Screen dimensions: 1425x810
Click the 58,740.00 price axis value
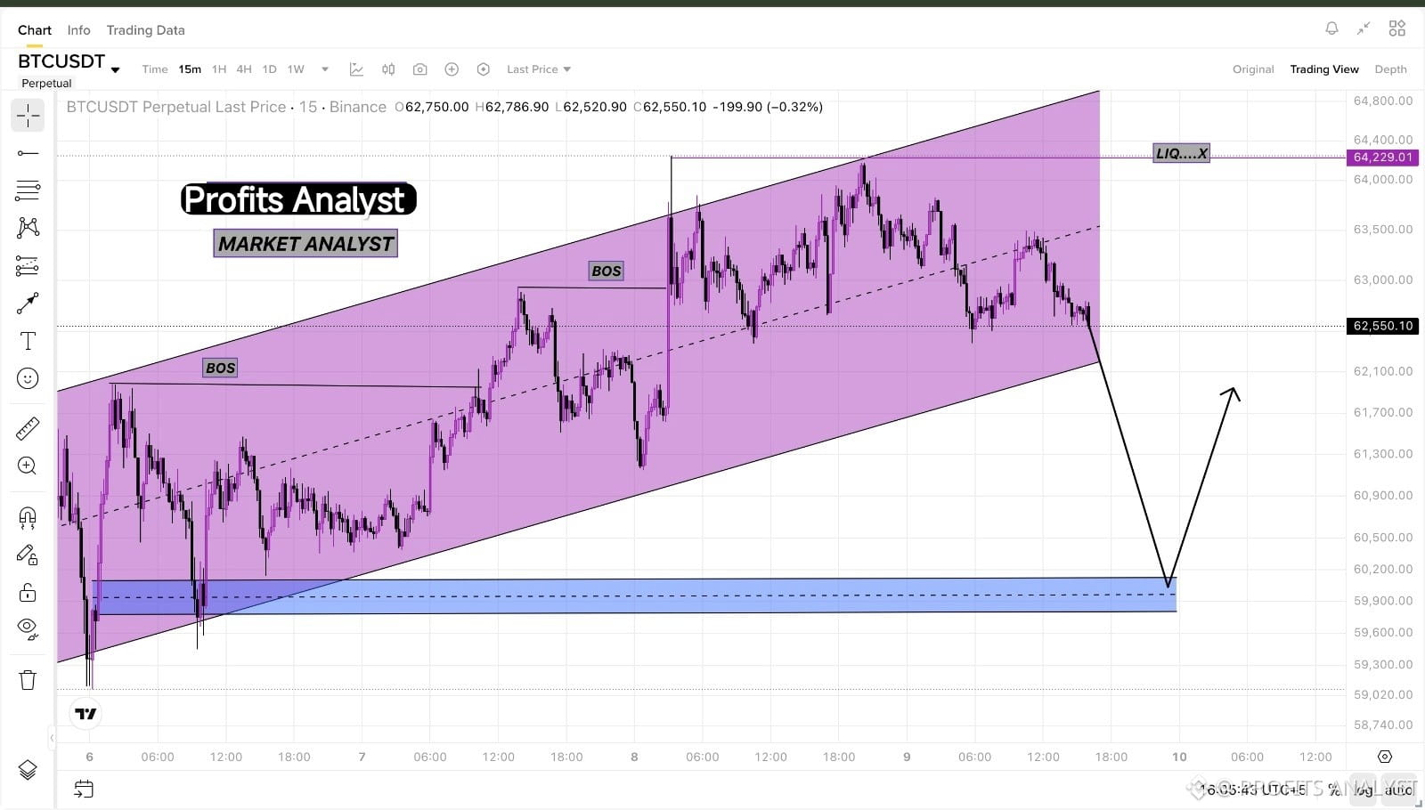(1382, 725)
